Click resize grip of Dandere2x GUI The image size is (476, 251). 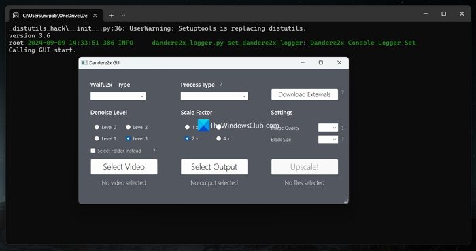tap(346, 201)
